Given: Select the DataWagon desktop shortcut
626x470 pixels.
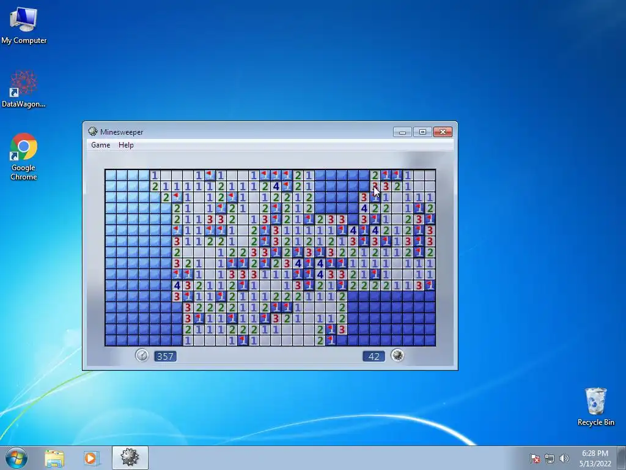Looking at the screenshot, I should click(x=24, y=89).
